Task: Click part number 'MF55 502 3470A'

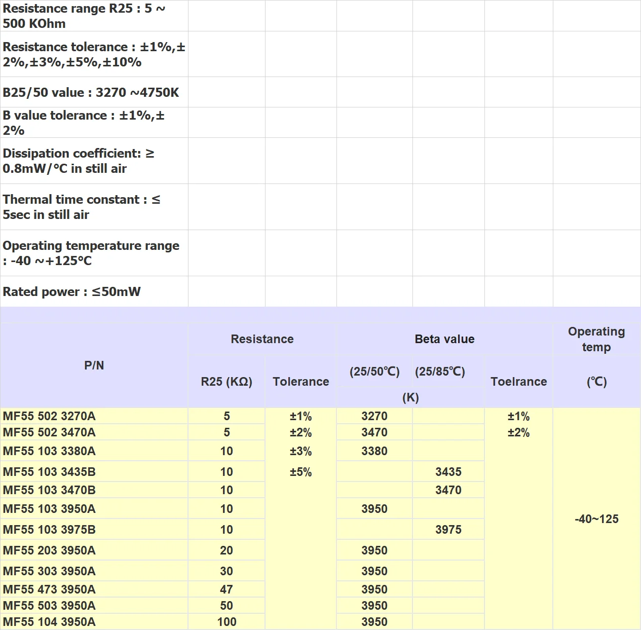Action: click(x=94, y=432)
